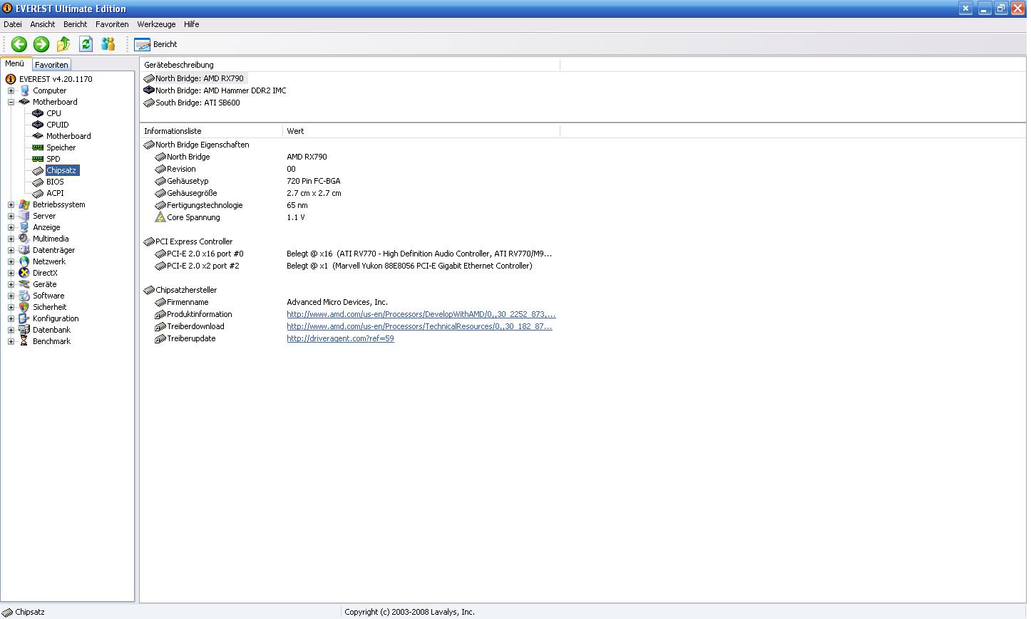This screenshot has width=1031, height=619.
Task: Select the ACPI chip icon
Action: 38,193
